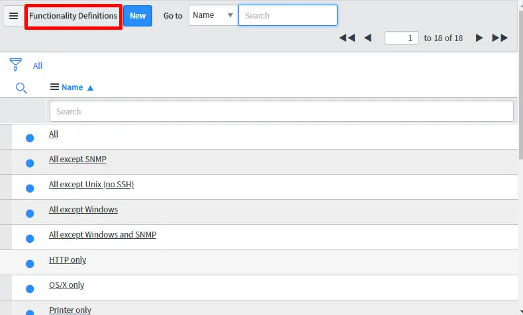This screenshot has height=315, width=523.
Task: Click blue dot beside Windows and SNMP row
Action: [30, 239]
